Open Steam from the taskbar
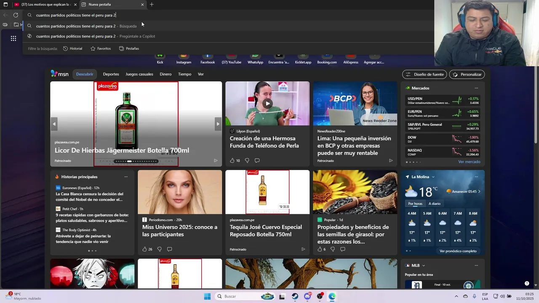 pyautogui.click(x=295, y=296)
